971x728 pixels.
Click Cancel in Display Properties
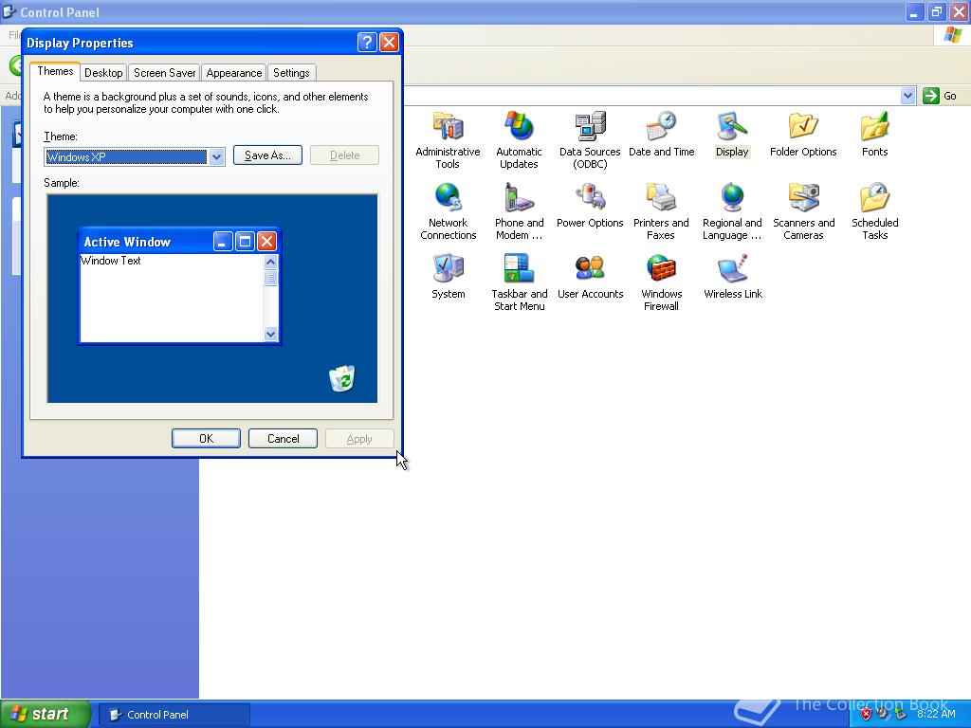point(283,438)
